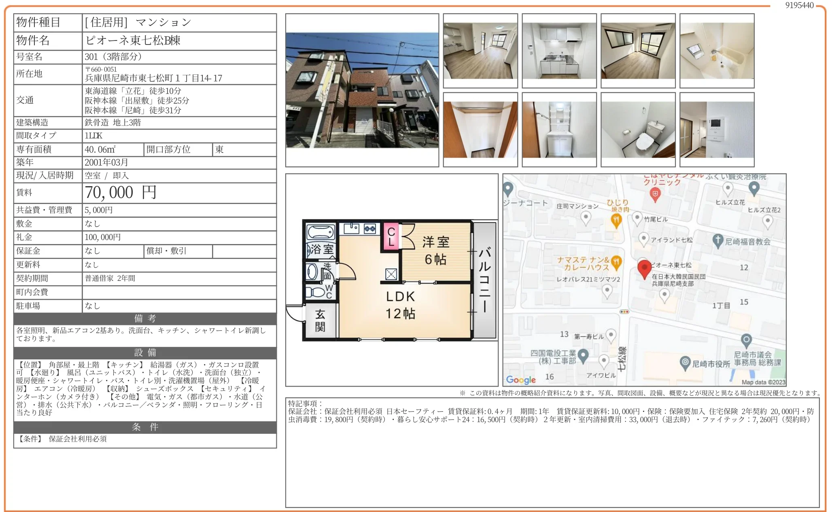Open the intercom monitor thumbnail photo
This screenshot has height=512, width=832.
[x=717, y=130]
